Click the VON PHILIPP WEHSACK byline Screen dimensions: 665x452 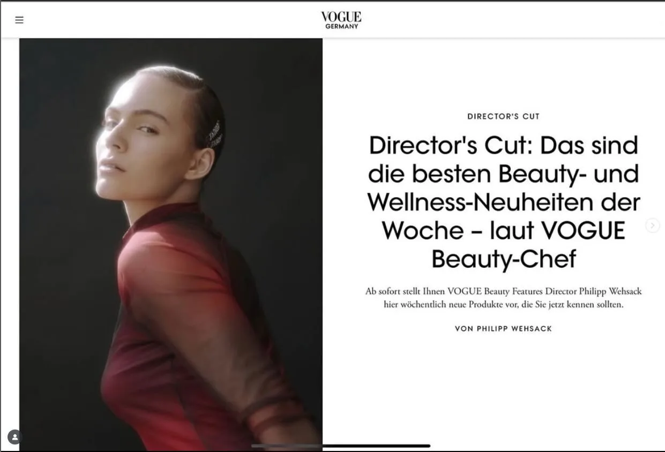(x=503, y=328)
